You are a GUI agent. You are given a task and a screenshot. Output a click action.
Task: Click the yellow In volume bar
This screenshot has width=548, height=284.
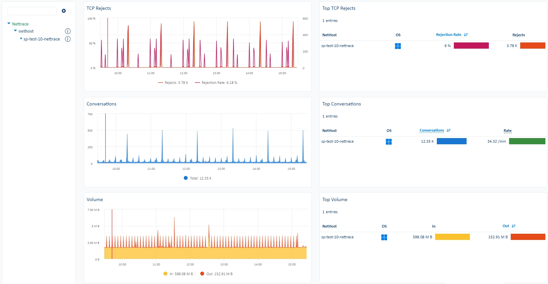[x=453, y=237]
